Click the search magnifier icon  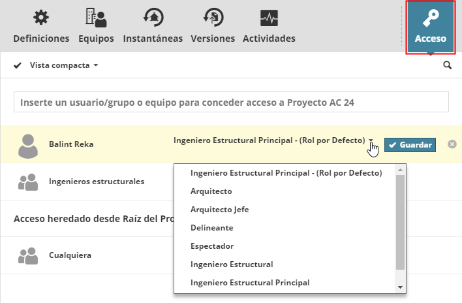click(447, 65)
